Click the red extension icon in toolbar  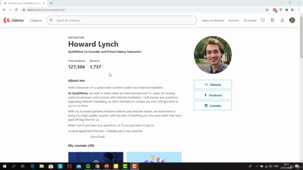pyautogui.click(x=275, y=10)
